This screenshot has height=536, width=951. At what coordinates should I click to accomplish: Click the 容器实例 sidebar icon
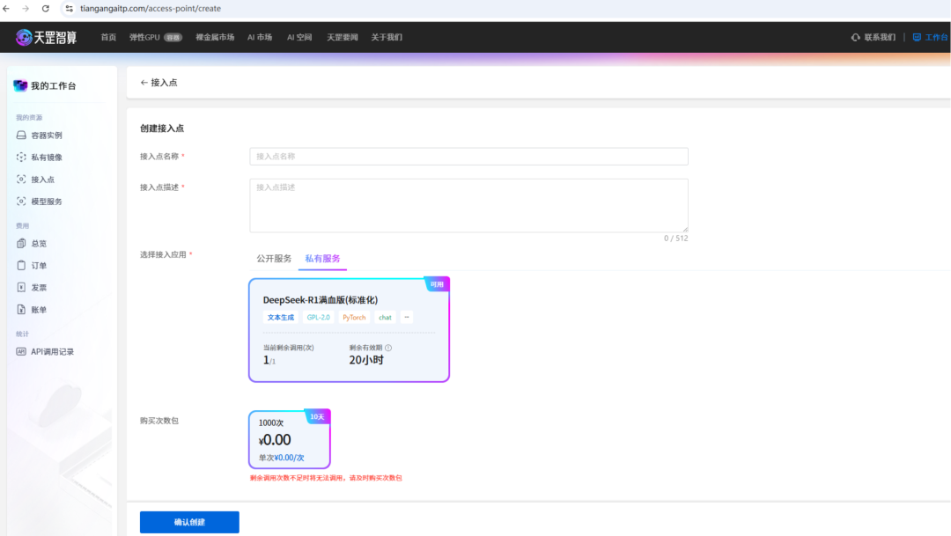coord(21,136)
